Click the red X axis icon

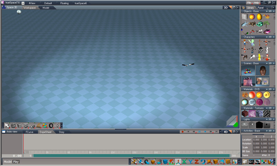point(185,162)
